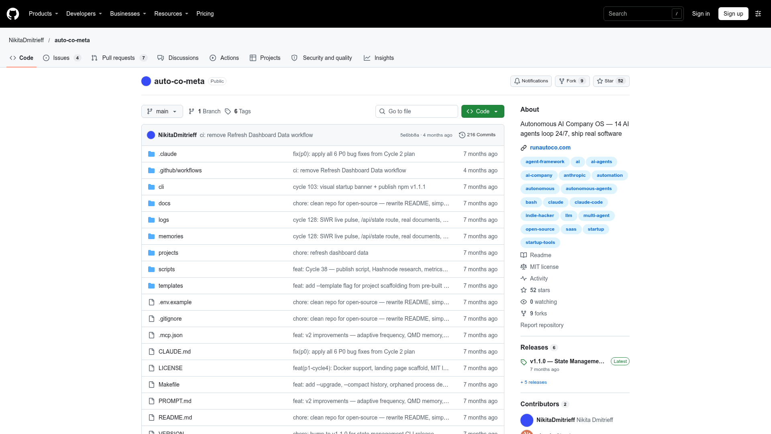
Task: Visit the runautoco.com link
Action: (x=550, y=147)
